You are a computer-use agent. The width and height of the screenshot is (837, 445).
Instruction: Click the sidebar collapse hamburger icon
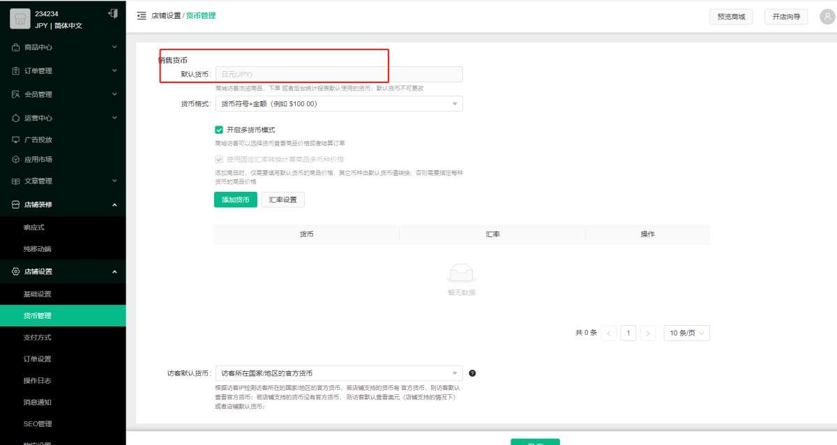pos(142,15)
